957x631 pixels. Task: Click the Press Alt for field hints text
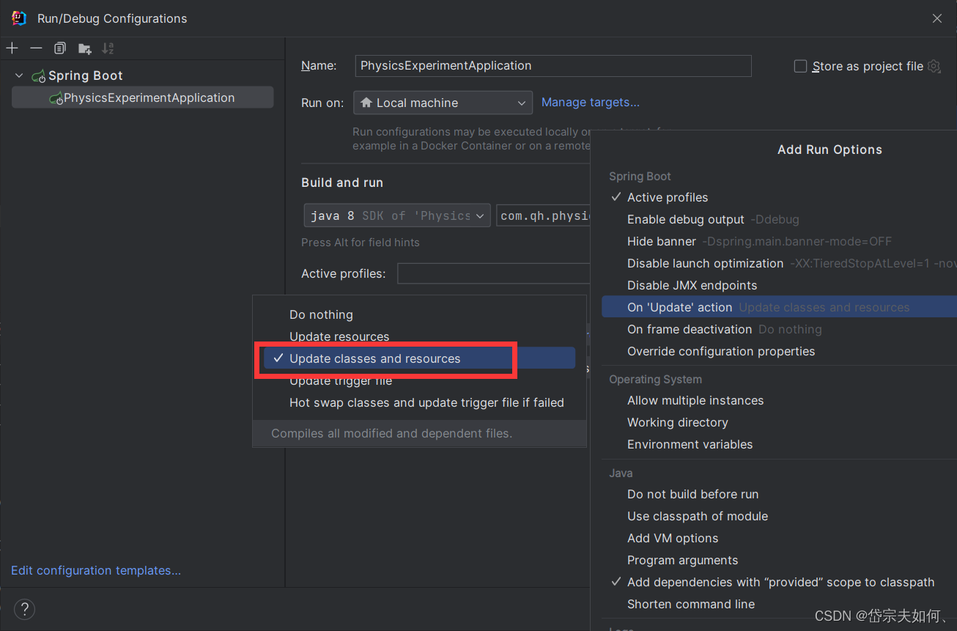[x=361, y=242]
